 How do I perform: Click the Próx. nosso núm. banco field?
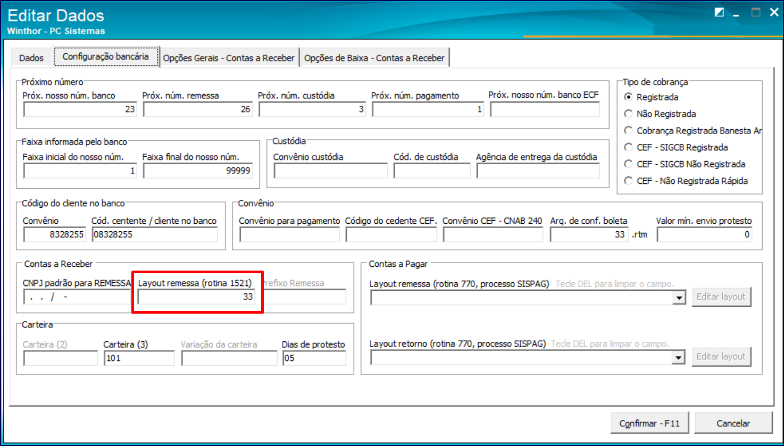click(x=80, y=109)
